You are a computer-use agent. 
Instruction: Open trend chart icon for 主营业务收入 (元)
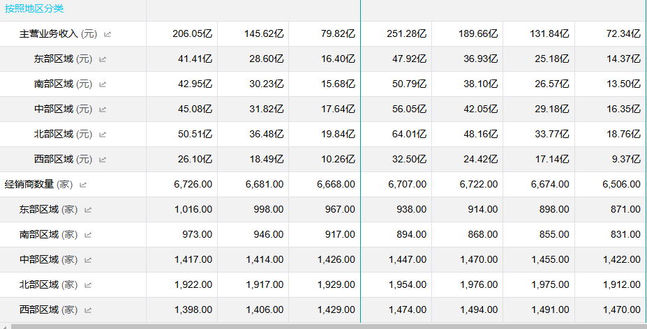(107, 34)
